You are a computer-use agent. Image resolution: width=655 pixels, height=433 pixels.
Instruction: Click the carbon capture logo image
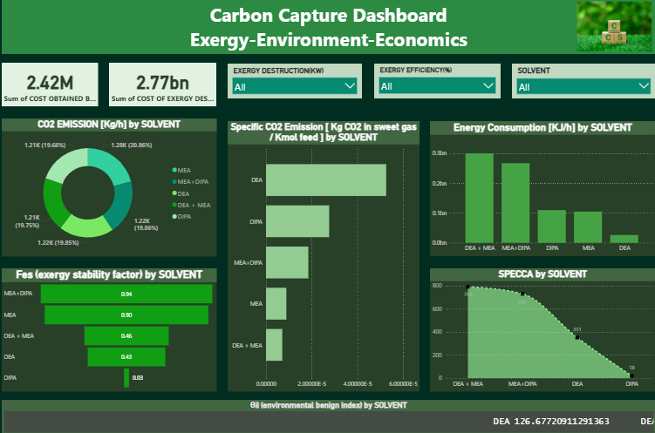pyautogui.click(x=612, y=26)
